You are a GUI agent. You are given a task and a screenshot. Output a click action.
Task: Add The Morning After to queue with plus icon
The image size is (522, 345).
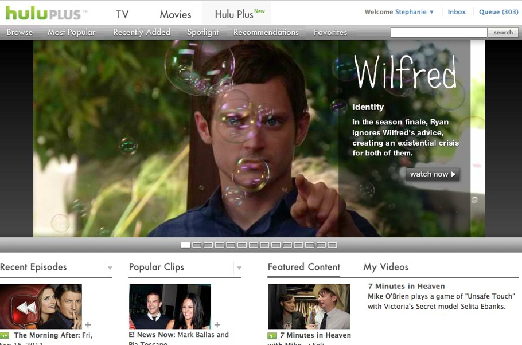coord(88,324)
